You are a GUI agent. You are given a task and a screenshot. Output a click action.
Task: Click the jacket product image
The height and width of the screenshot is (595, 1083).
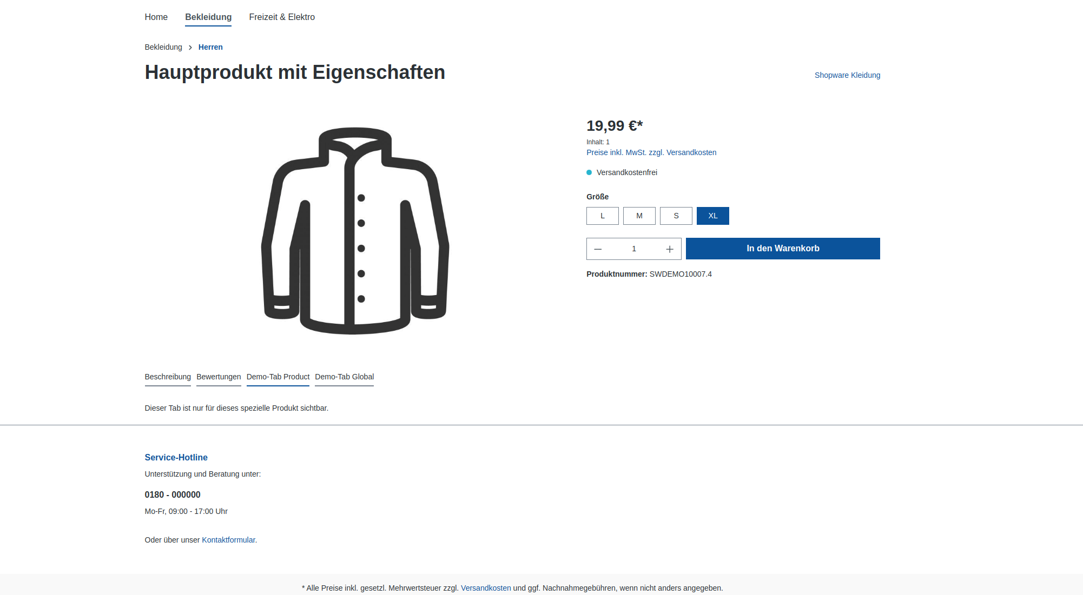355,231
